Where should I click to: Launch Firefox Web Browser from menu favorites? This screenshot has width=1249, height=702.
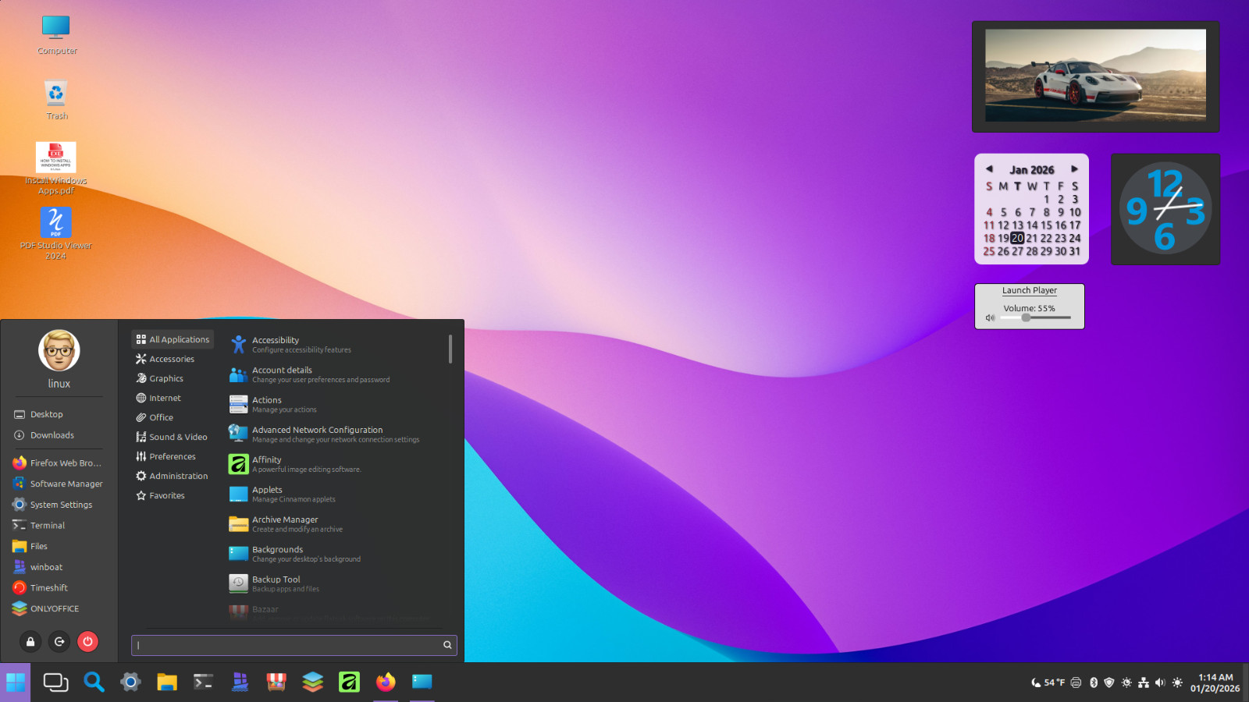coord(58,463)
